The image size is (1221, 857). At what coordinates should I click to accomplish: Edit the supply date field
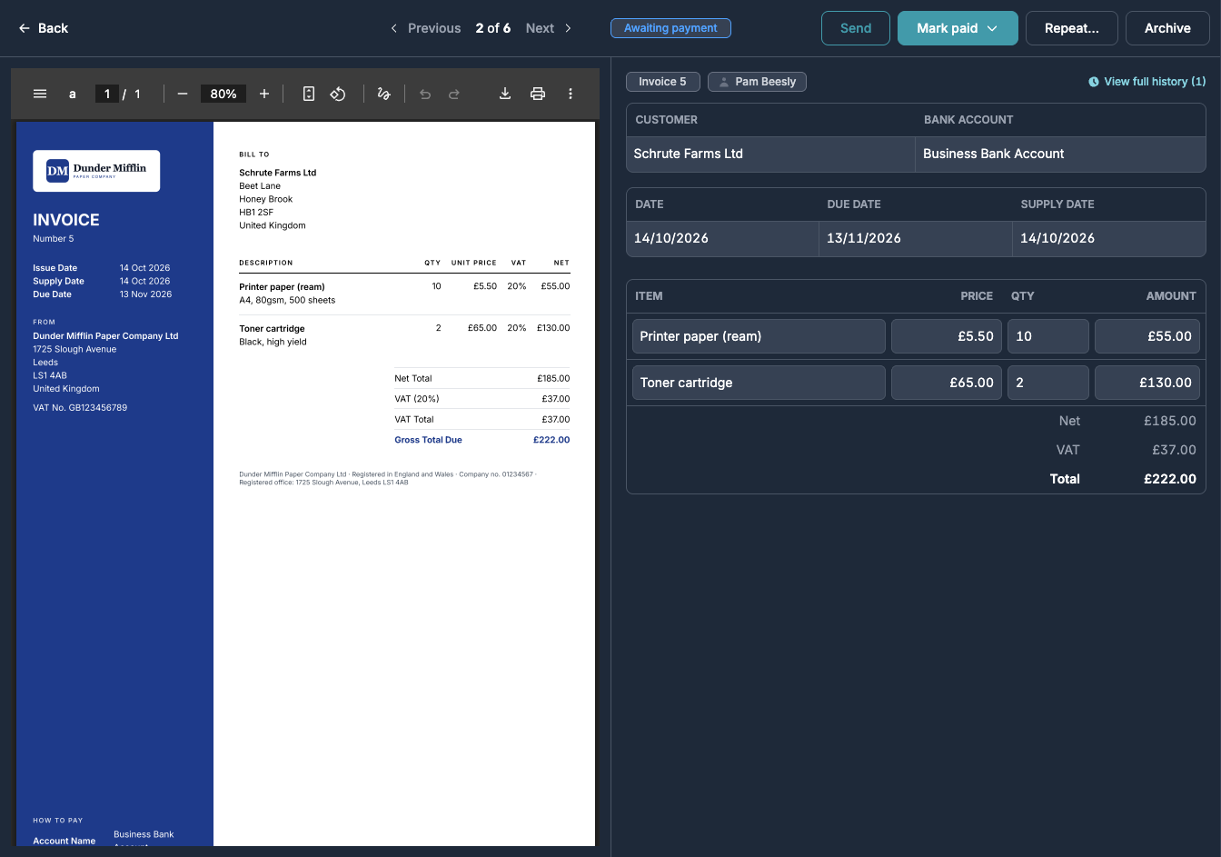(1108, 238)
